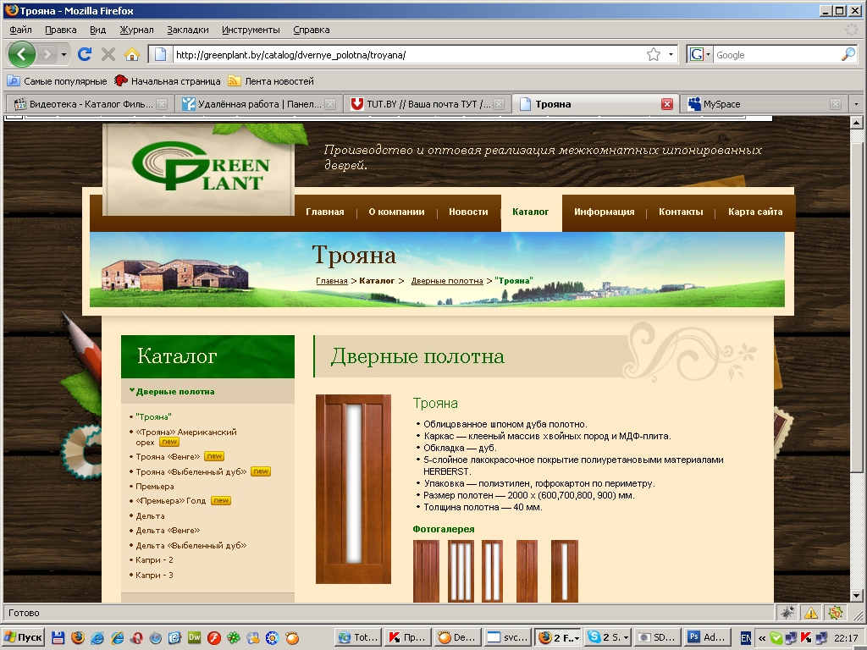Image resolution: width=867 pixels, height=650 pixels.
Task: Switch to the MySpace tab
Action: [x=763, y=104]
